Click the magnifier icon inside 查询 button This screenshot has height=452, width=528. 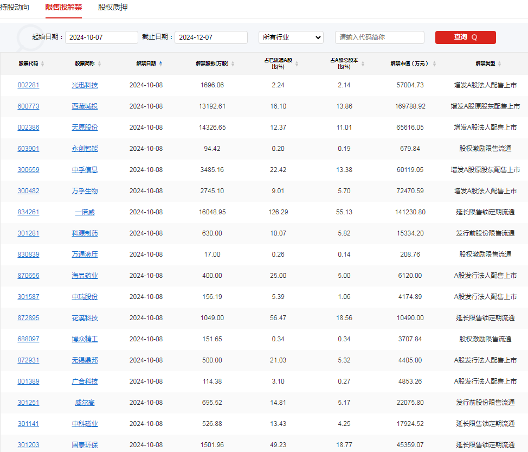point(474,37)
